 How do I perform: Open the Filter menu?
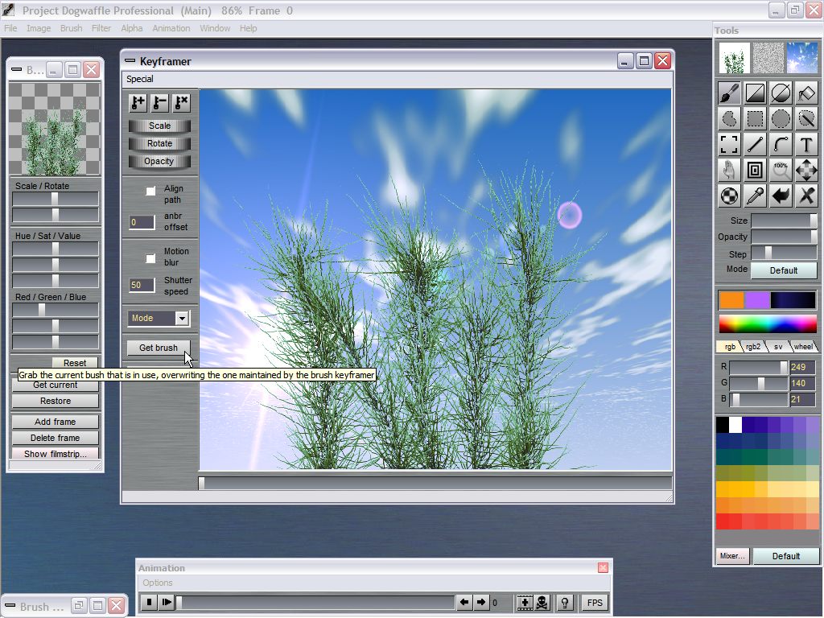click(x=101, y=28)
